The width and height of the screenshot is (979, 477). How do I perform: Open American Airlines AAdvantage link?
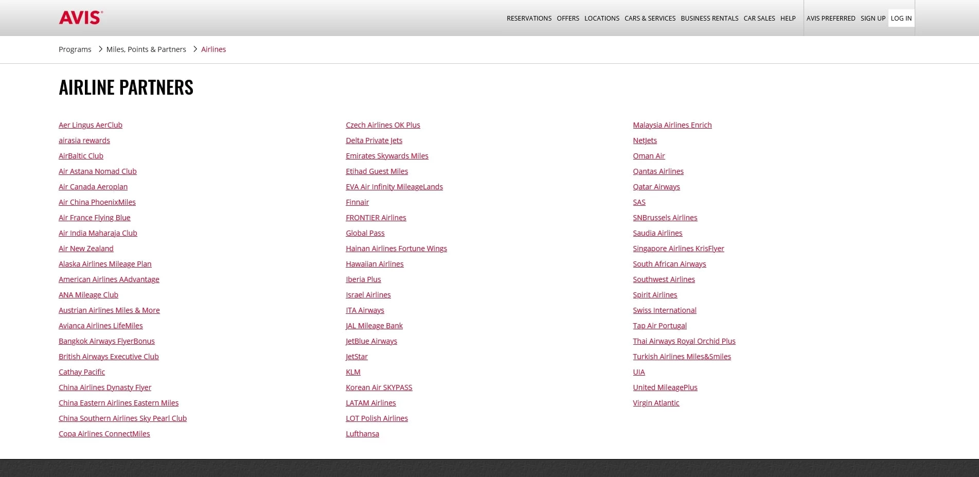pyautogui.click(x=109, y=279)
